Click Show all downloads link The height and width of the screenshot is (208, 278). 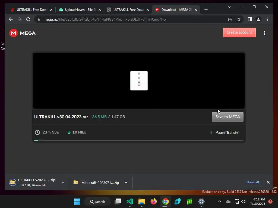[252, 182]
